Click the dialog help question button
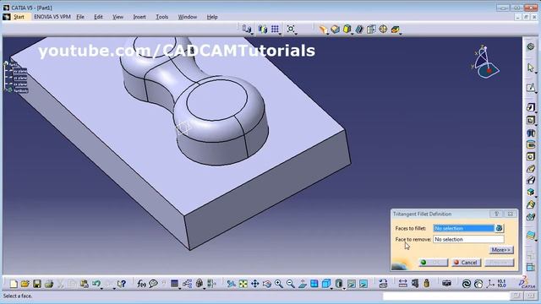Screen dimensions: 541x304 click(x=496, y=214)
